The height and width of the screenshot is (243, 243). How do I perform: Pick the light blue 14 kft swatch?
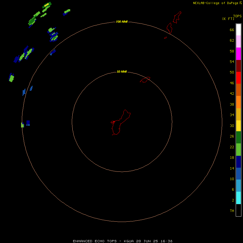pyautogui.click(x=238, y=185)
